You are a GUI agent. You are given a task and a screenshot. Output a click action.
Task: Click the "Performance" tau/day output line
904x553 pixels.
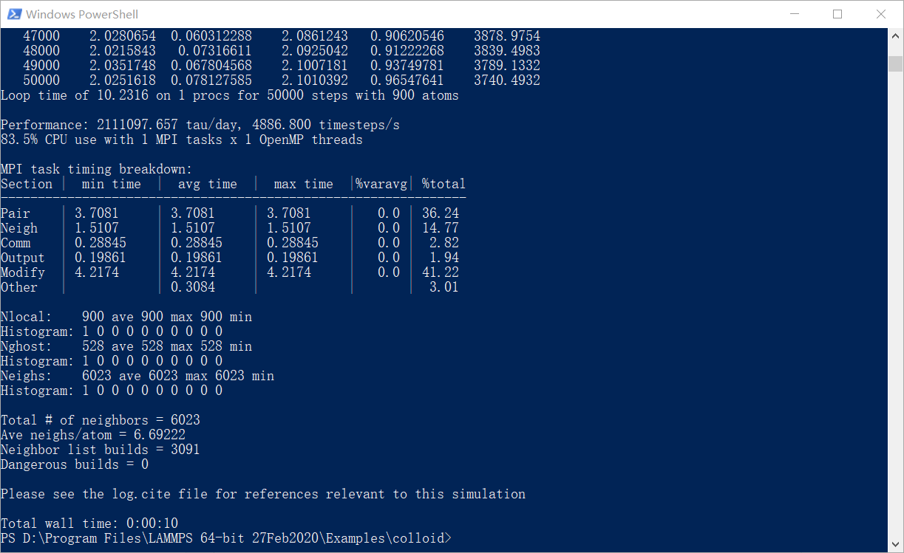(200, 125)
